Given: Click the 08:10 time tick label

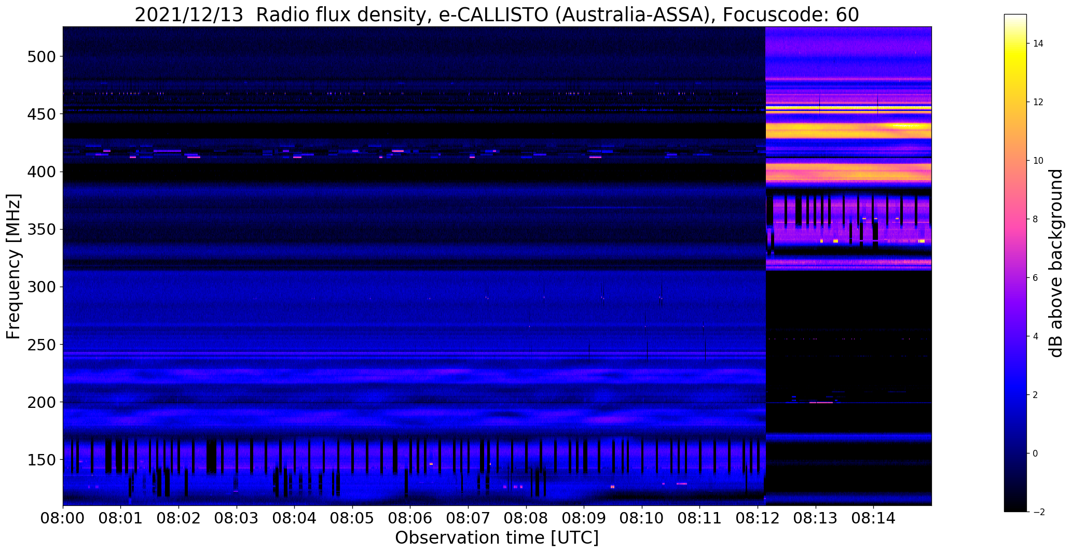Looking at the screenshot, I should tap(642, 518).
